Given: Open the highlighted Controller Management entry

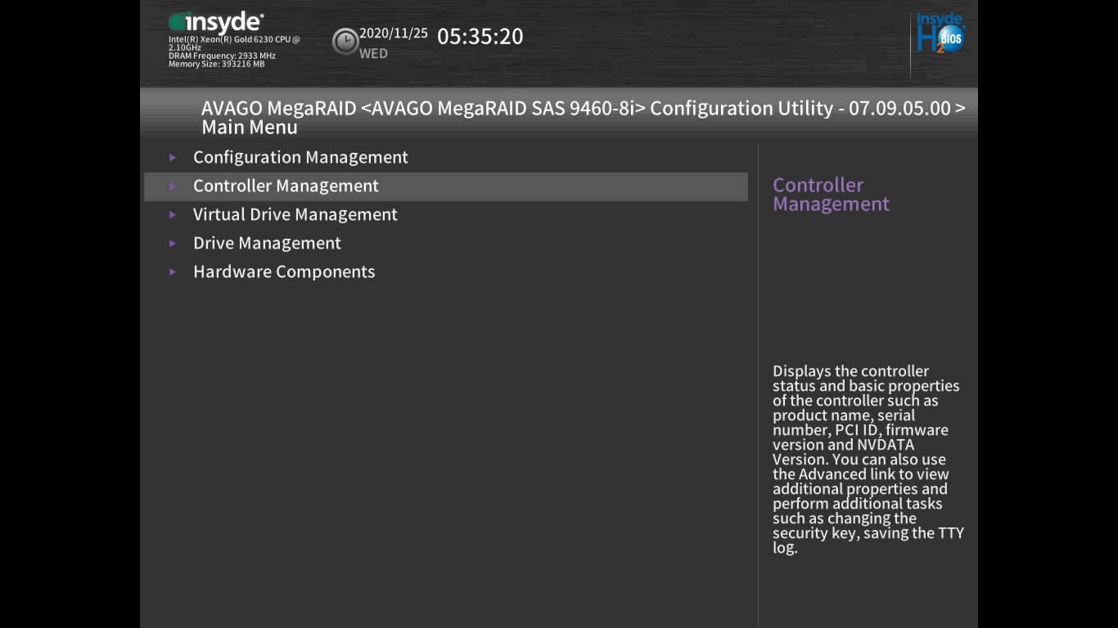Looking at the screenshot, I should click(x=286, y=186).
